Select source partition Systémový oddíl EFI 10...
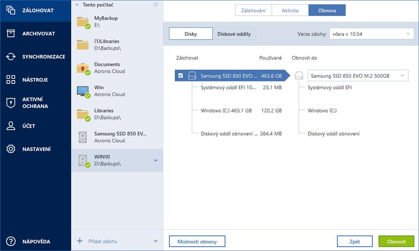The height and width of the screenshot is (251, 419). coord(228,87)
